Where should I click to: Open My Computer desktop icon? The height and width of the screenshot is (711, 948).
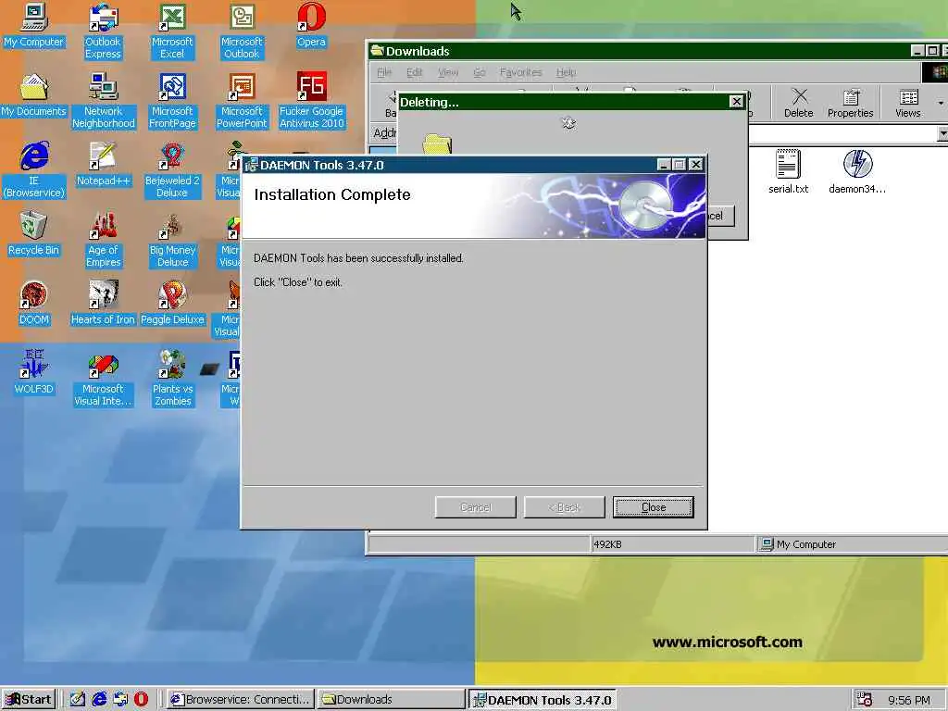[x=33, y=25]
